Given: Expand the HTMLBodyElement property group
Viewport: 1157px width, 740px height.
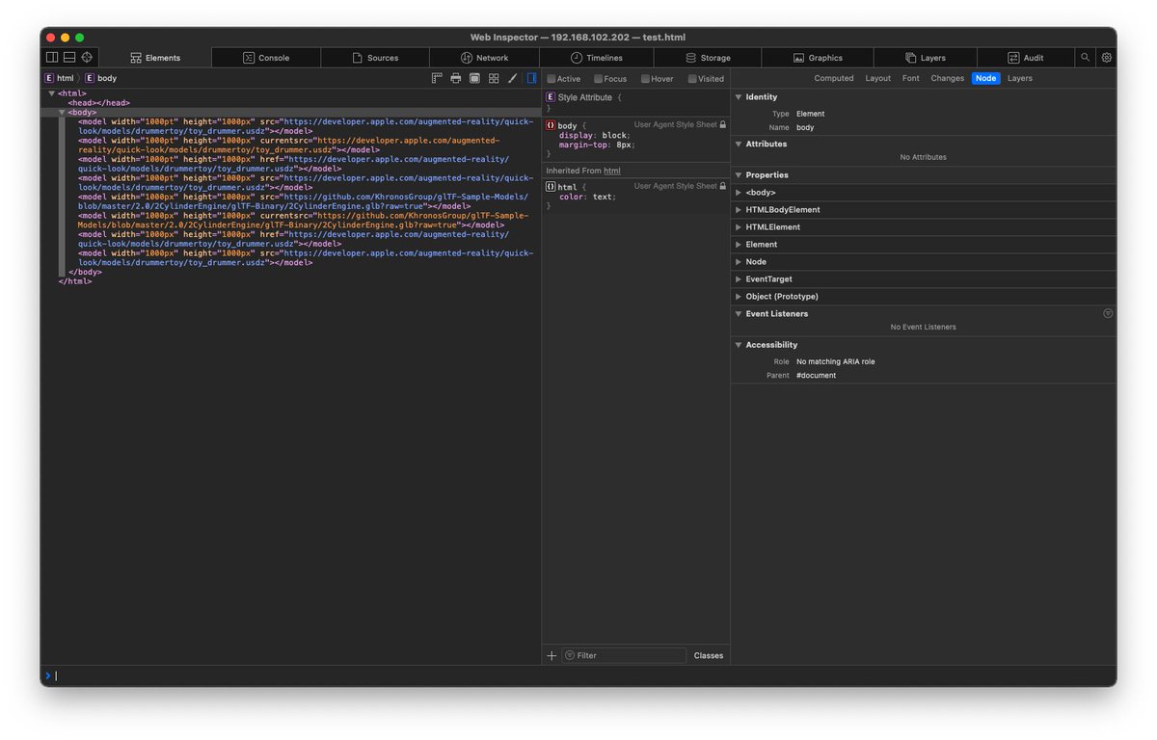Looking at the screenshot, I should click(739, 210).
